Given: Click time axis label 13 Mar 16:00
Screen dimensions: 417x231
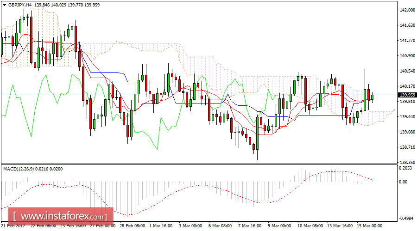Looking at the screenshot, I should [340, 226].
